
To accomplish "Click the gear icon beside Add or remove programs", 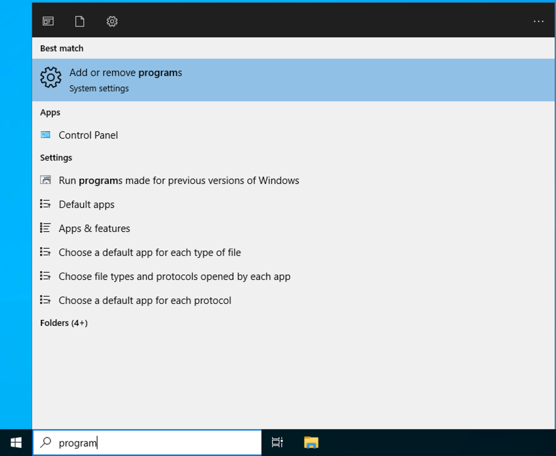I will 51,77.
